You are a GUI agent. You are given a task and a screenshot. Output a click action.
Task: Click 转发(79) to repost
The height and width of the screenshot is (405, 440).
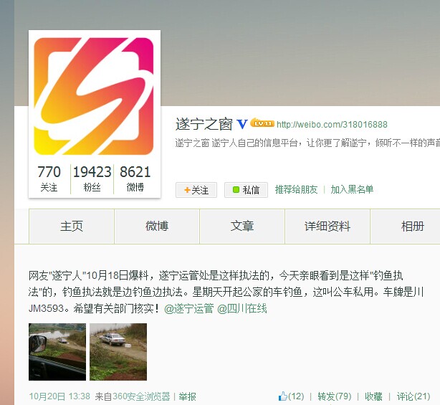335,396
